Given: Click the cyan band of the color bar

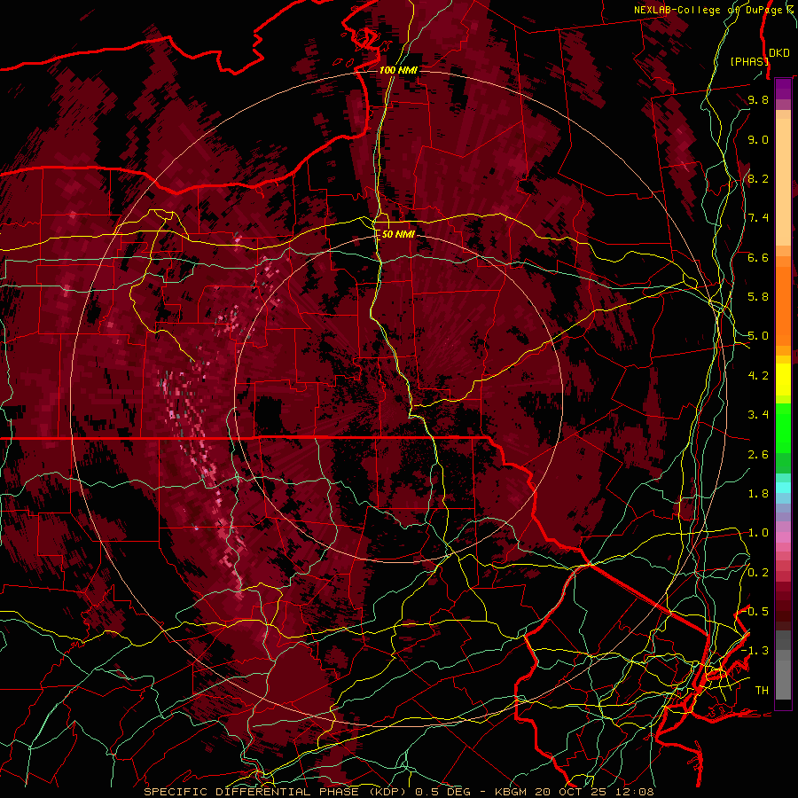Looking at the screenshot, I should [783, 488].
